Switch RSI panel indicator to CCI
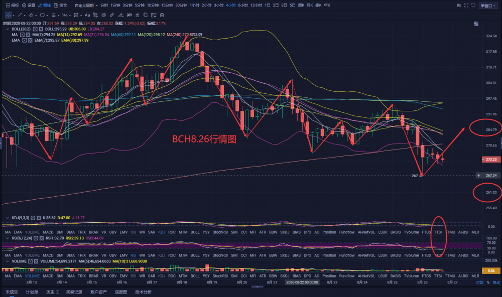 coord(243,255)
